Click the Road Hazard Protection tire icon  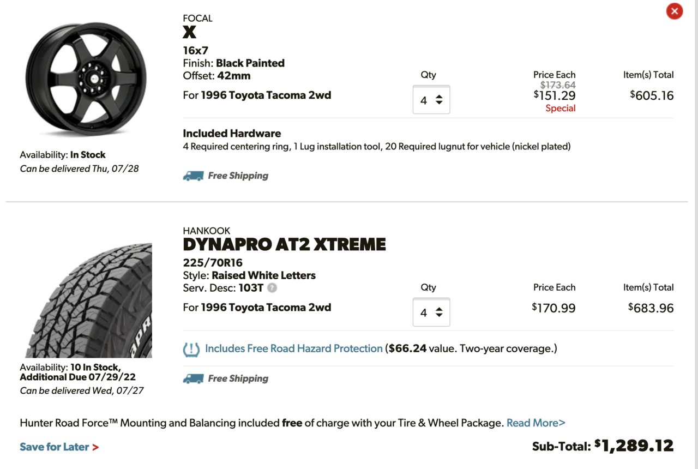191,349
